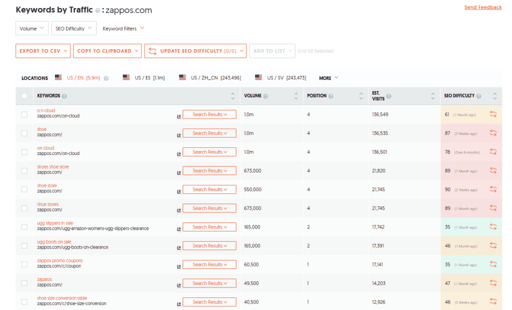
Task: Select the '0 of 50 Selected' text
Action: pos(315,51)
